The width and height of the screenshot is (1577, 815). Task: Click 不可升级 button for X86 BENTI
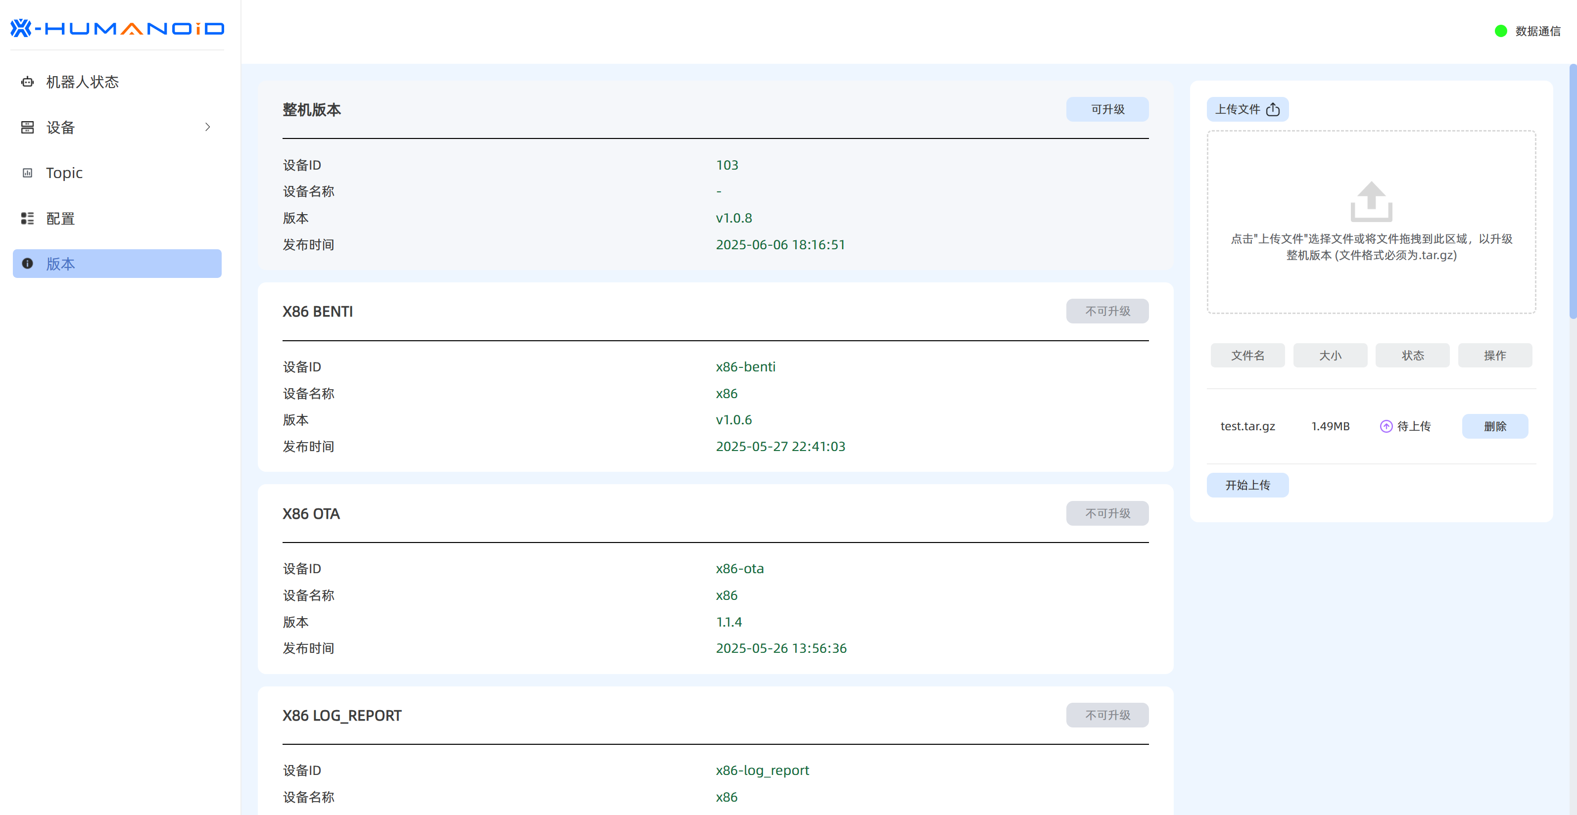[x=1107, y=312]
